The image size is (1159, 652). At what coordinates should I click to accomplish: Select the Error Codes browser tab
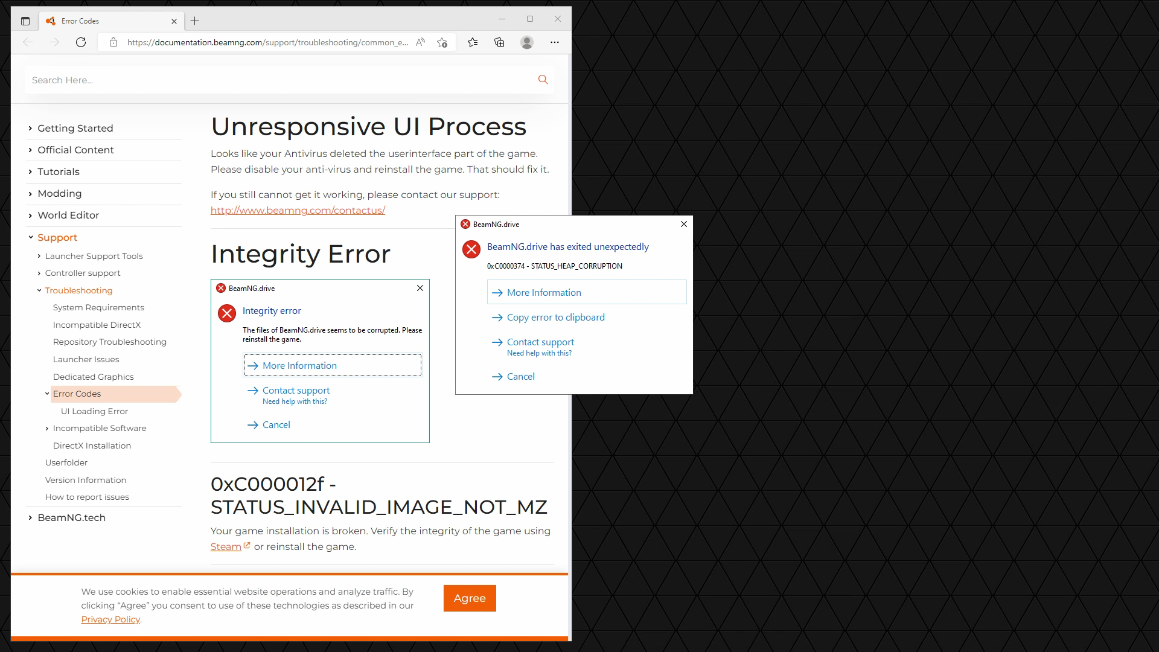(x=112, y=21)
